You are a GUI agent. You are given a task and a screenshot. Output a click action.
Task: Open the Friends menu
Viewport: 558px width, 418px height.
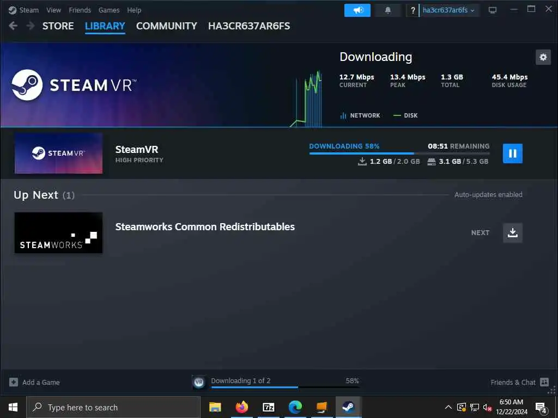(80, 10)
